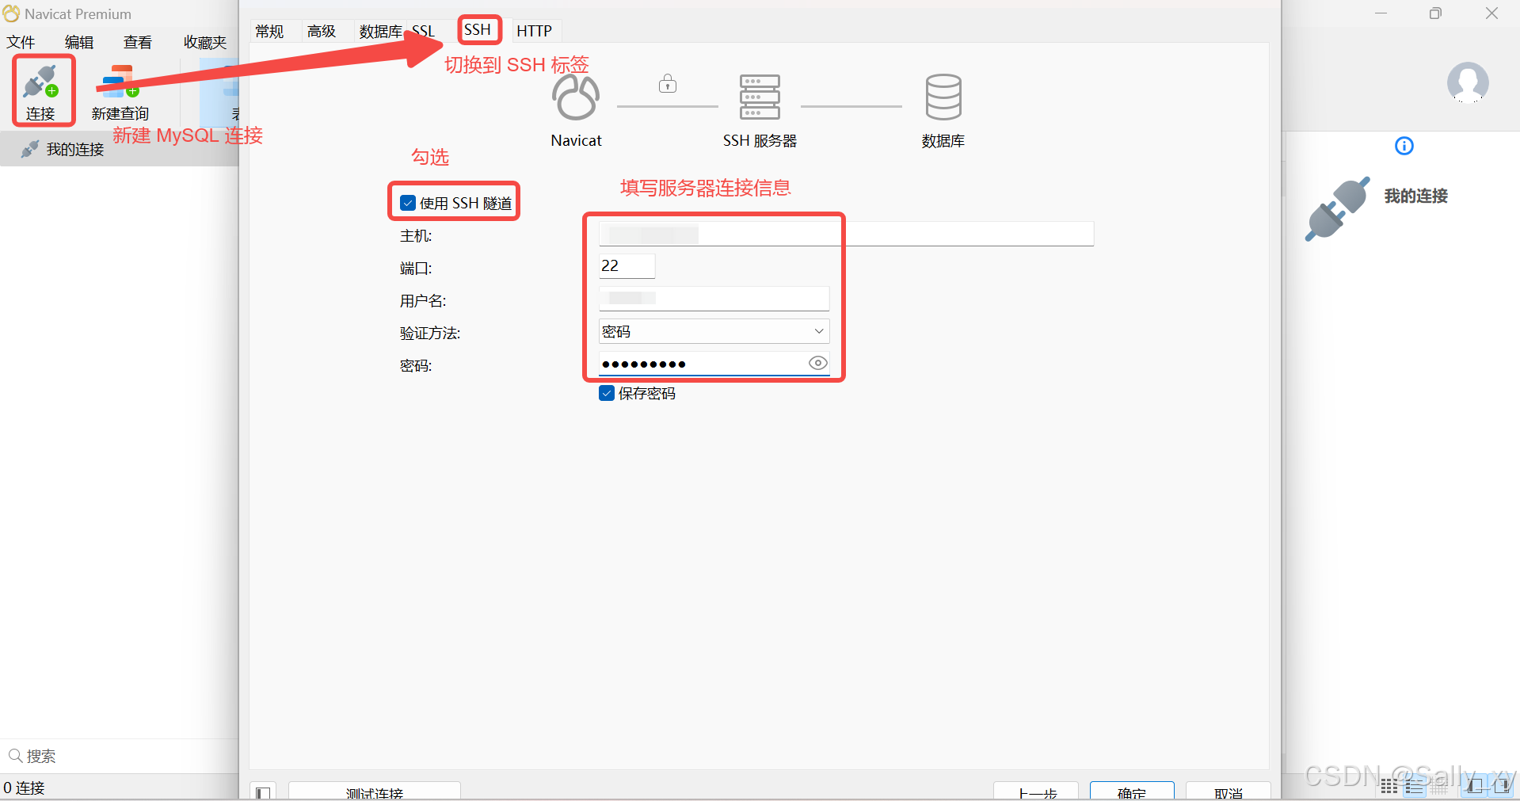Click the SSH 服务器 server icon

pyautogui.click(x=760, y=97)
